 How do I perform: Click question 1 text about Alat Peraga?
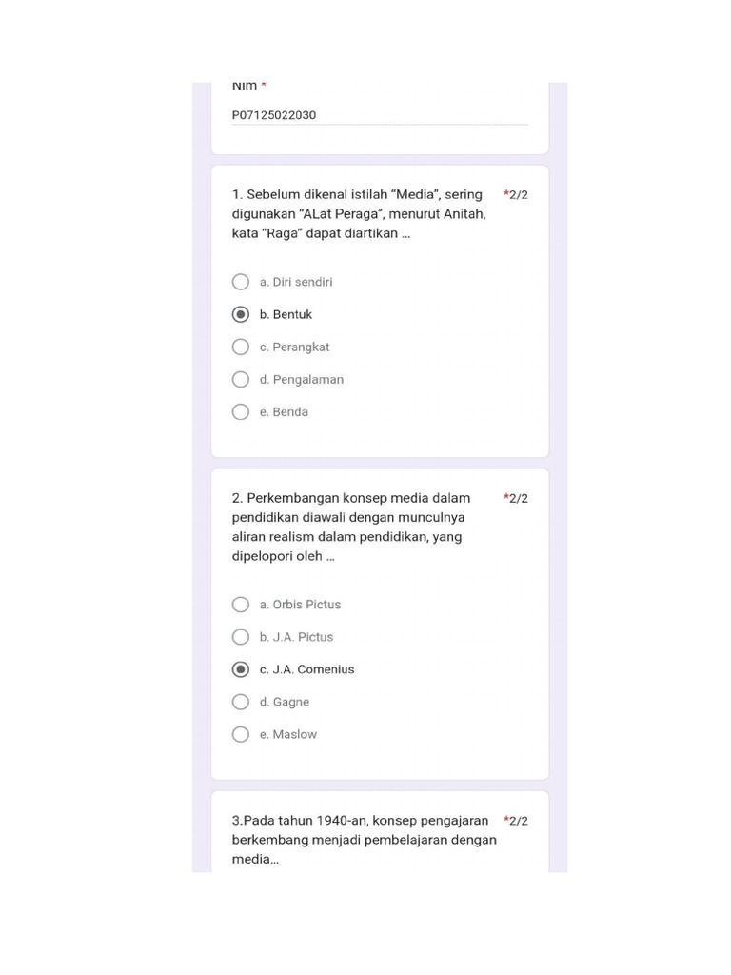359,214
